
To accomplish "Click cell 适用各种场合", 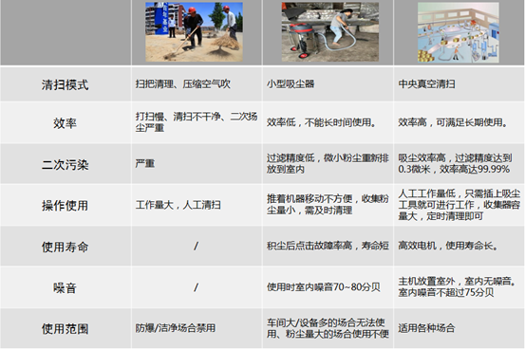I will coord(459,328).
